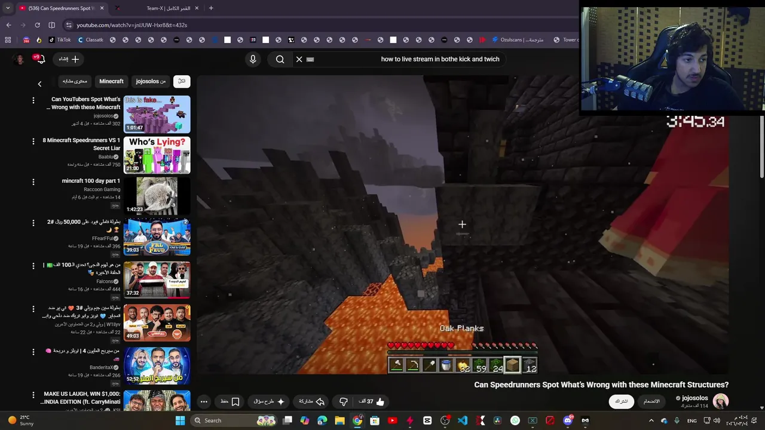Viewport: 765px width, 430px height.
Task: Open site information icon in address bar
Action: coord(69,25)
